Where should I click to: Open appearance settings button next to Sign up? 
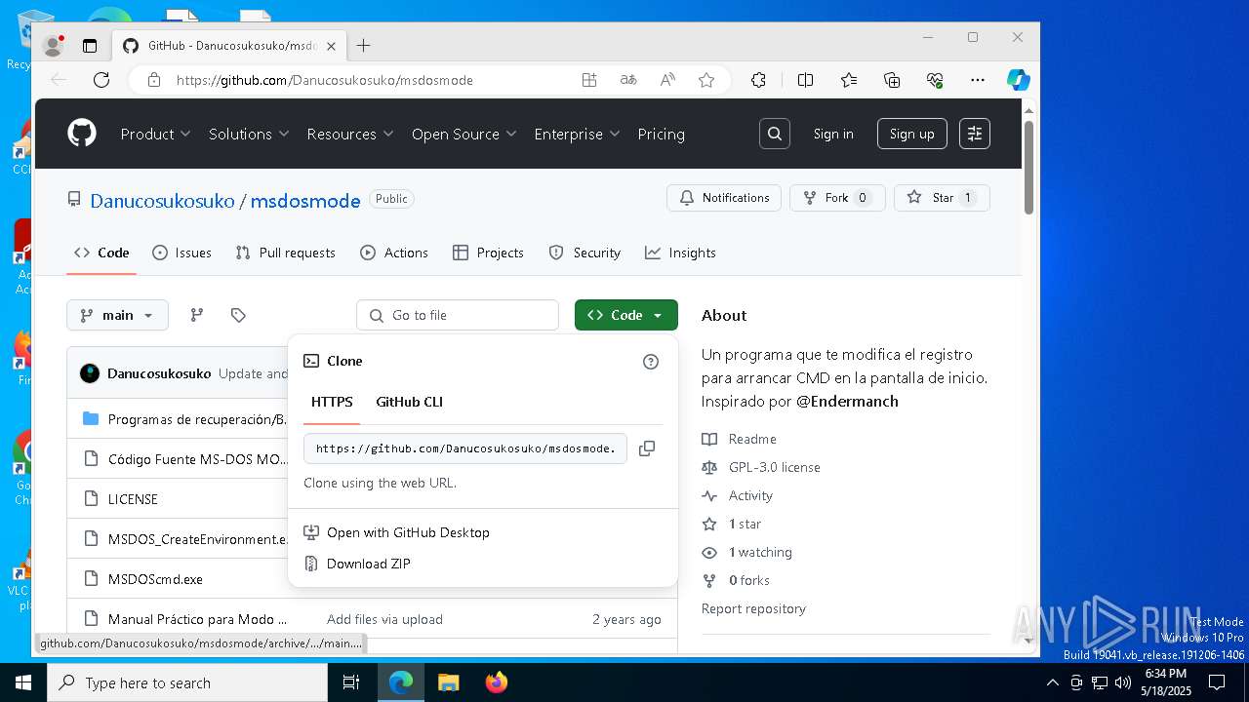[x=975, y=134]
